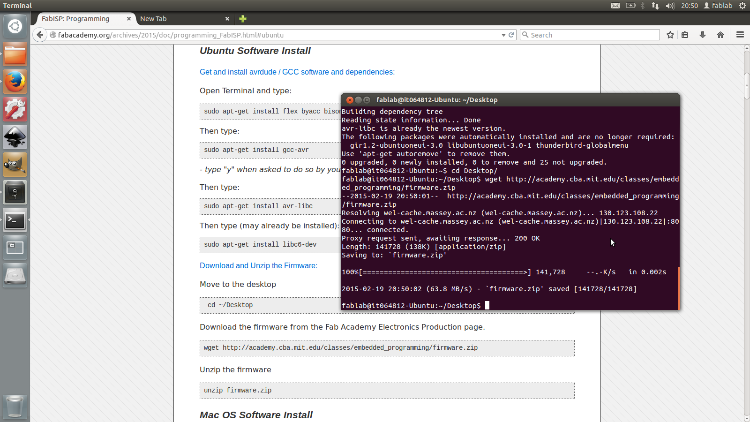This screenshot has width=750, height=422.
Task: Open the sound volume indicator
Action: click(x=670, y=6)
